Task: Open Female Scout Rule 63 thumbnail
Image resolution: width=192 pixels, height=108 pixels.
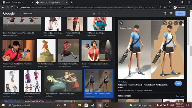Action: (19, 50)
